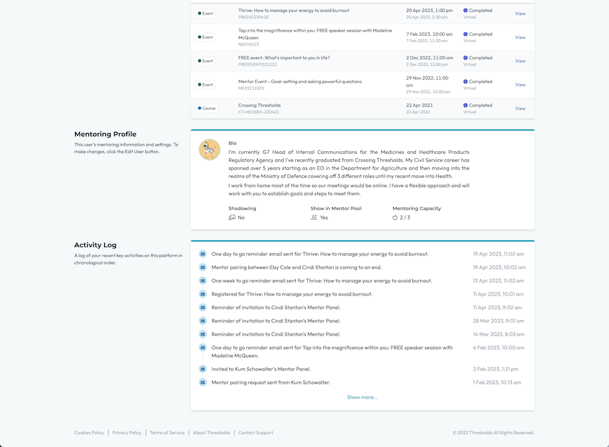The height and width of the screenshot is (447, 609).
Task: Click the zebra avatar in Mentoring Profile
Action: click(209, 150)
